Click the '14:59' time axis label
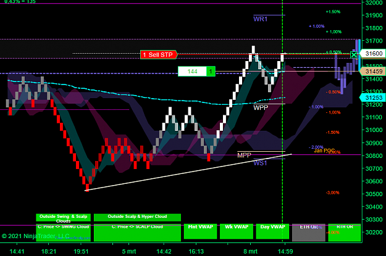The height and width of the screenshot is (256, 386). click(285, 252)
